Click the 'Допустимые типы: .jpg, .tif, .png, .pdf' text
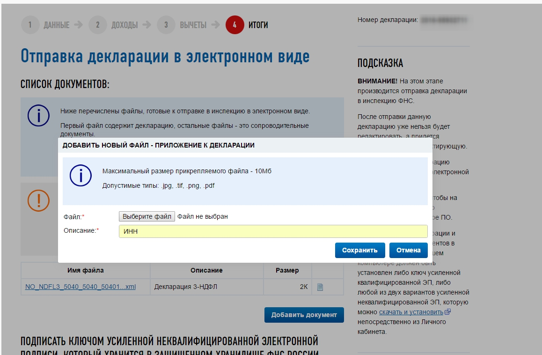542x355 pixels. coord(158,186)
